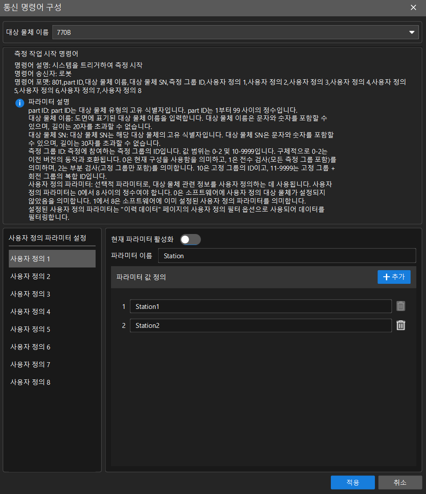Delete the Station2 parameter value
This screenshot has width=426, height=494.
[400, 325]
